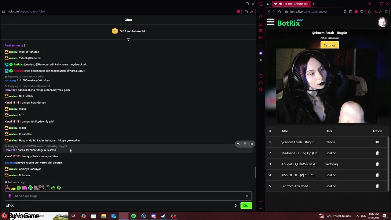Open Downloads in BotRix window toolbar

(x=381, y=12)
